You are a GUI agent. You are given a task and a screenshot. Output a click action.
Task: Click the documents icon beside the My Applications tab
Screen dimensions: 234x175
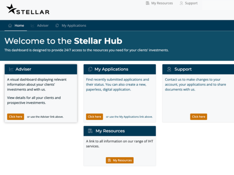point(57,26)
